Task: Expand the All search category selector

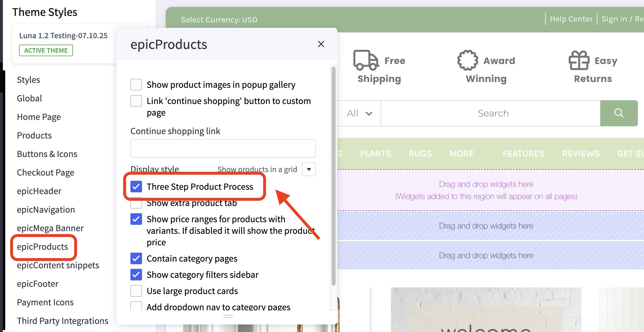Action: (359, 113)
